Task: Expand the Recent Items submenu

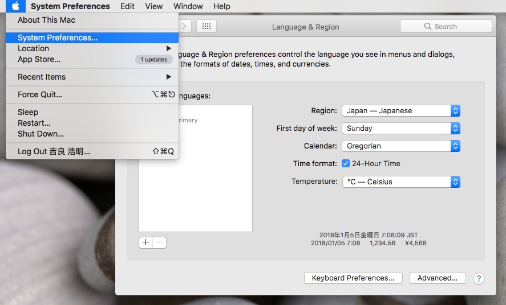Action: click(92, 77)
